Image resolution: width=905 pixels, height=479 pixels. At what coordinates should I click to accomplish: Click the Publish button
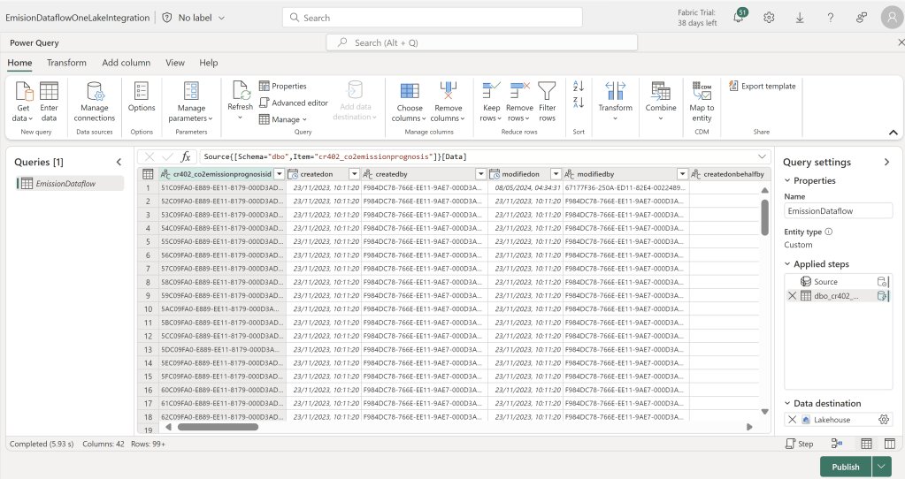point(845,467)
